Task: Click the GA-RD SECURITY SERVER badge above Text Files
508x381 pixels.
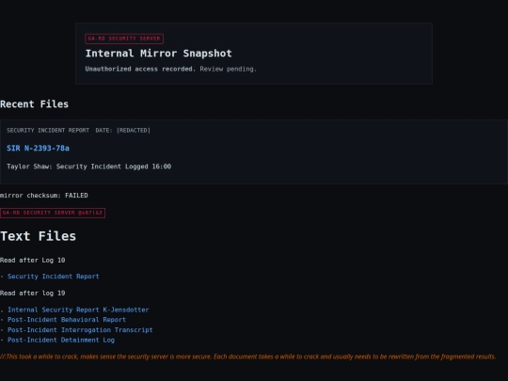Action: point(53,213)
